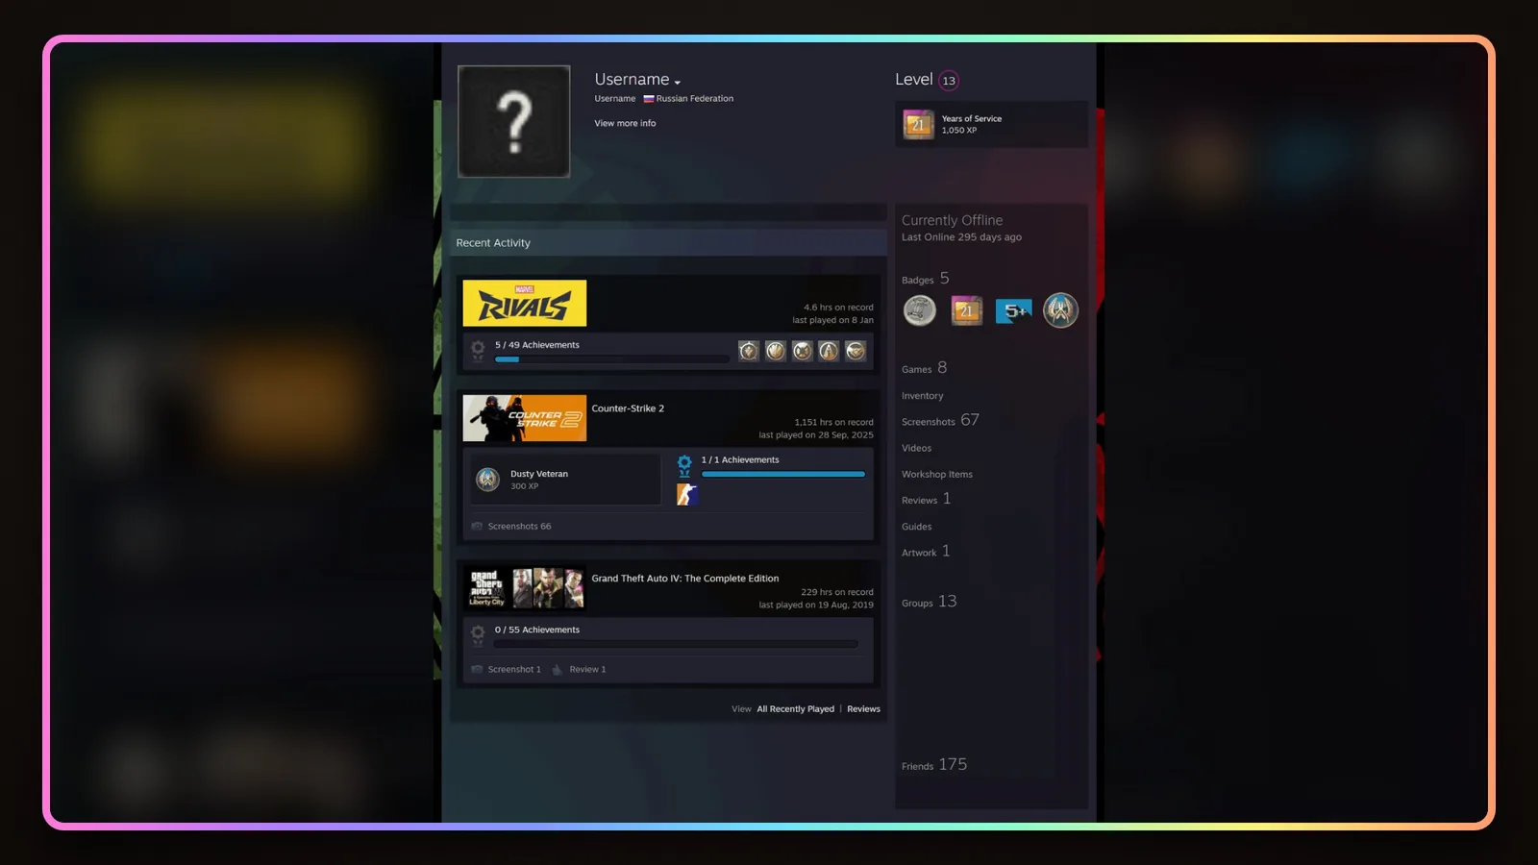Open the Artwork 1 link
1538x865 pixels.
(926, 552)
